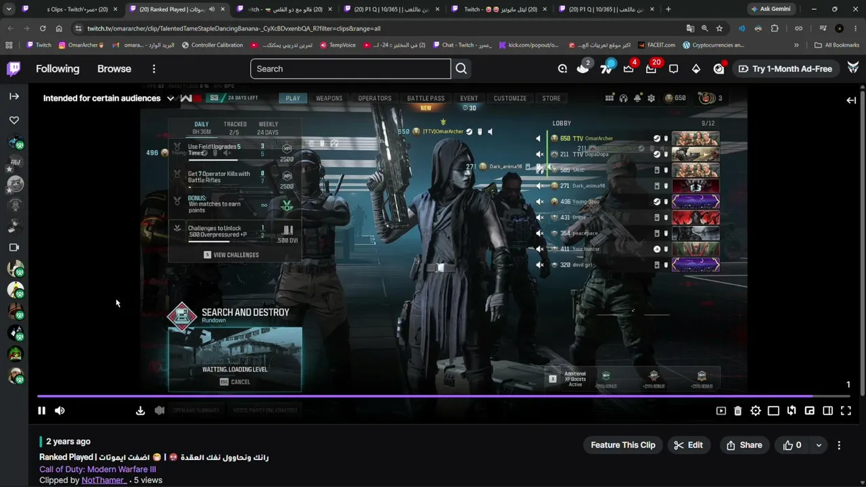866x487 pixels.
Task: Open the user avatar menu
Action: tap(853, 68)
